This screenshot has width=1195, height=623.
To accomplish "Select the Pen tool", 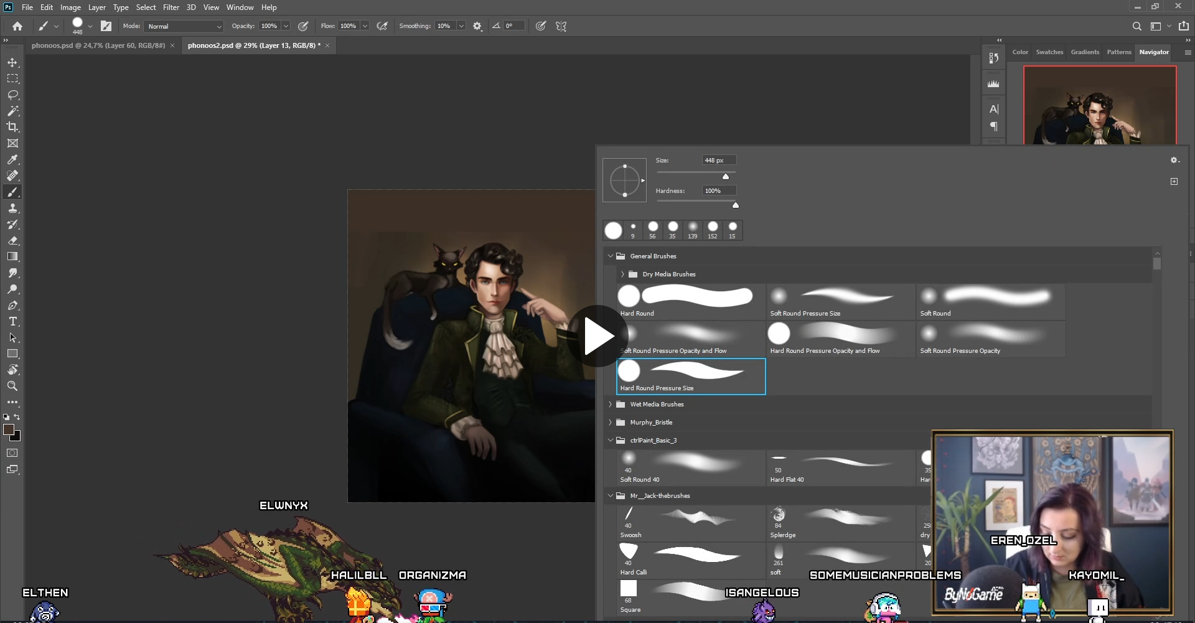I will tap(12, 306).
